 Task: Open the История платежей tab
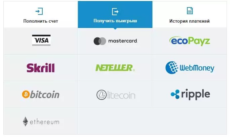(x=189, y=15)
